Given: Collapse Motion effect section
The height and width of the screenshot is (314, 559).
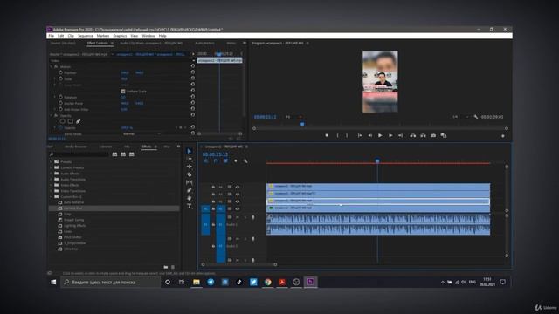Looking at the screenshot, I should (x=52, y=66).
